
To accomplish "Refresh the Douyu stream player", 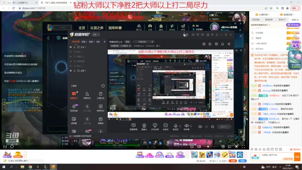I will (12, 147).
